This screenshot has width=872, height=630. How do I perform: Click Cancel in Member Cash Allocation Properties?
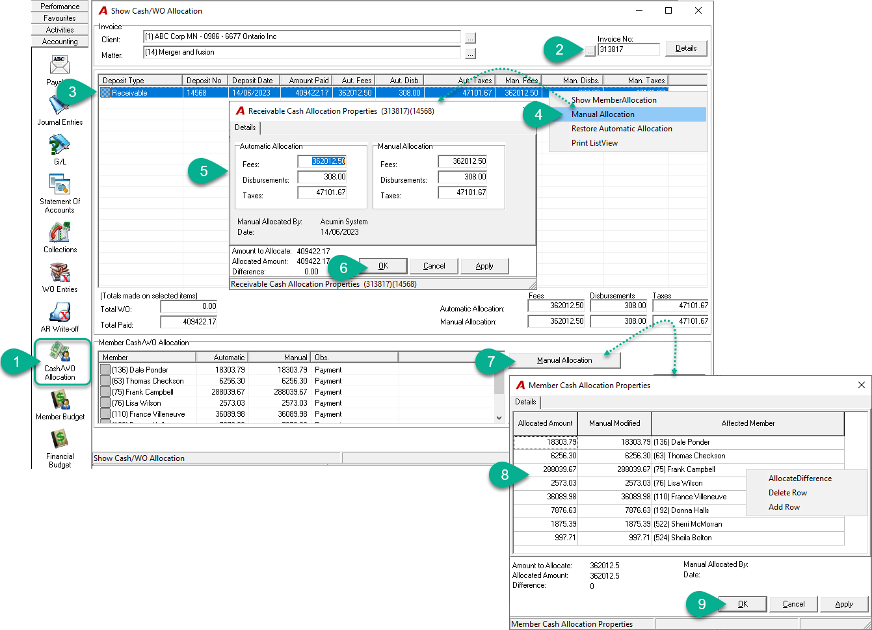point(793,604)
